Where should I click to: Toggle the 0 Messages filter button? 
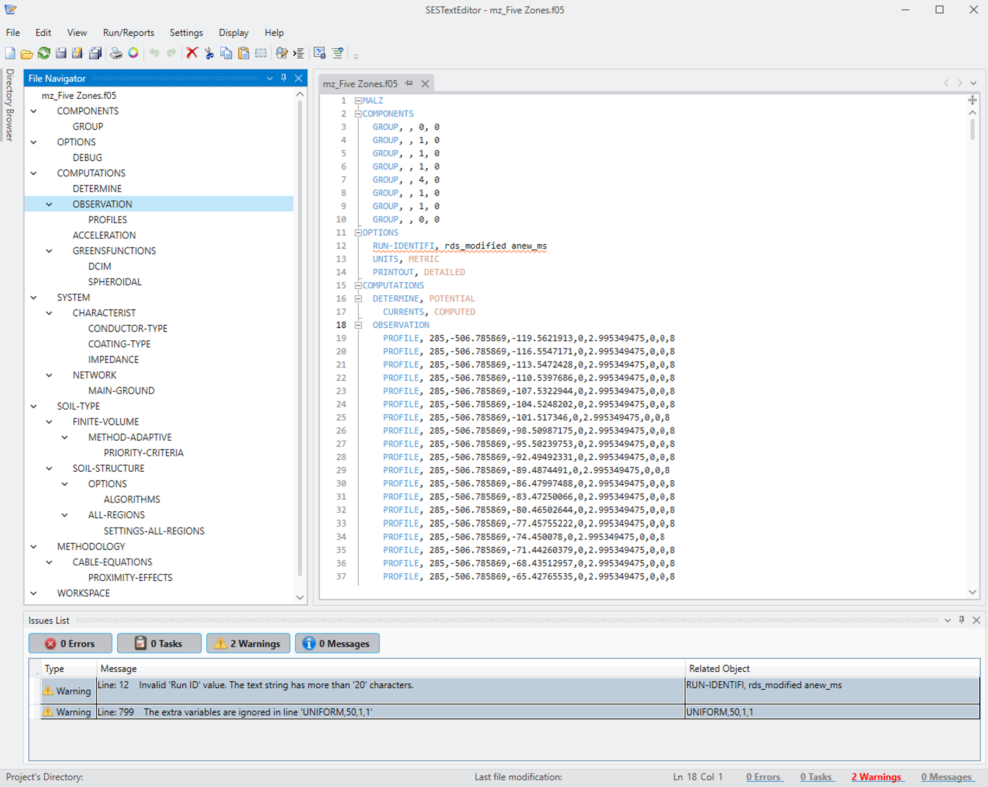click(337, 643)
